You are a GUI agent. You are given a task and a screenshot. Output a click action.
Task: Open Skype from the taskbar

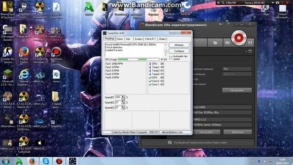(x=46, y=161)
